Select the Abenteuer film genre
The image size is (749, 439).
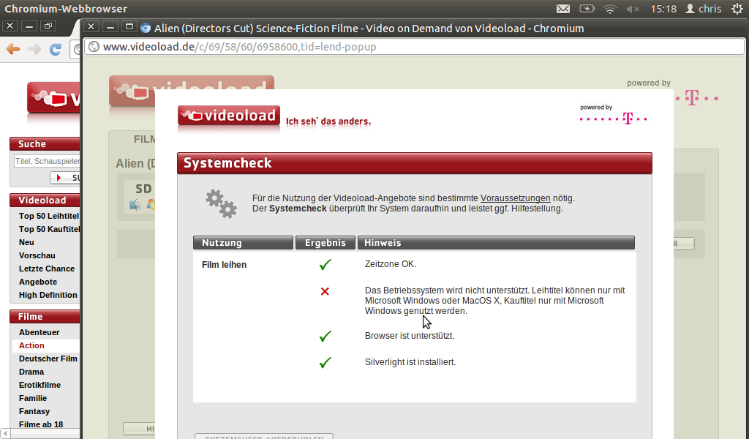pyautogui.click(x=39, y=332)
